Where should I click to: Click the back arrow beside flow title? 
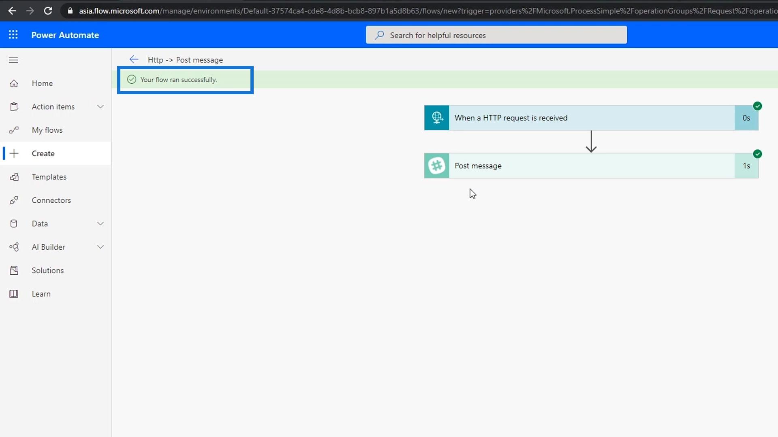point(134,59)
